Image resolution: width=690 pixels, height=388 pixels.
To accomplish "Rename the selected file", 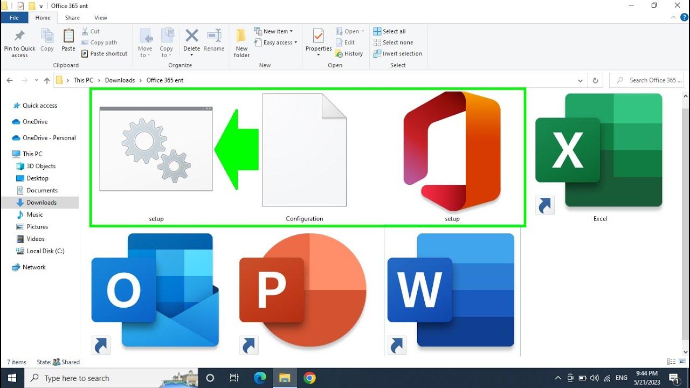I will 214,40.
